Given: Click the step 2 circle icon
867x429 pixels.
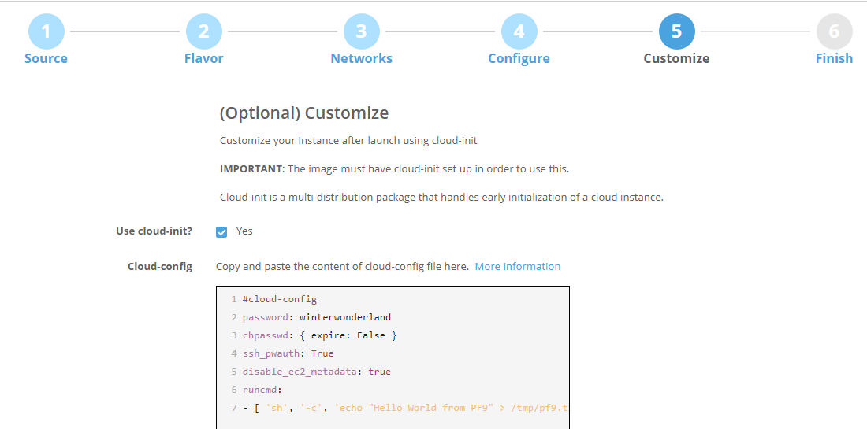Looking at the screenshot, I should pos(203,31).
